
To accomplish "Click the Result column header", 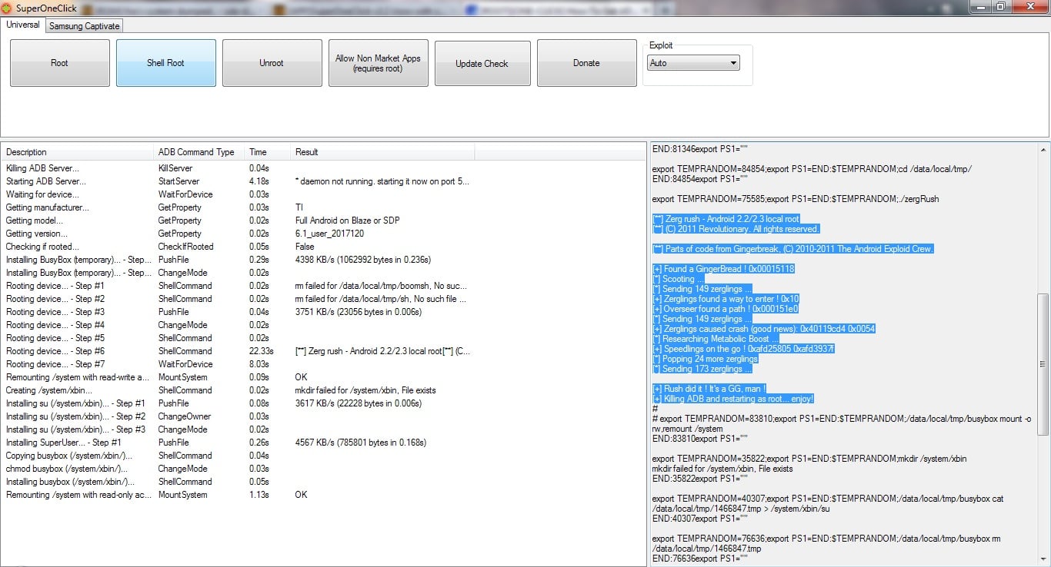I will click(x=381, y=152).
